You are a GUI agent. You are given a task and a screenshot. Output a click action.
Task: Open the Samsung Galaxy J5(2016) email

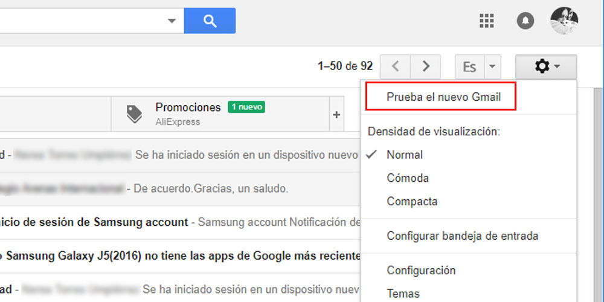180,255
